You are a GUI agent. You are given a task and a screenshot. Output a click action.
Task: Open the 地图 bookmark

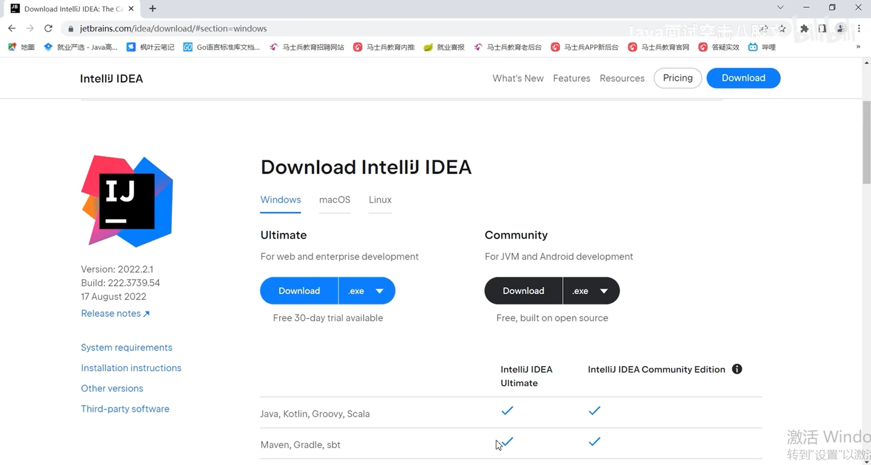pos(21,47)
